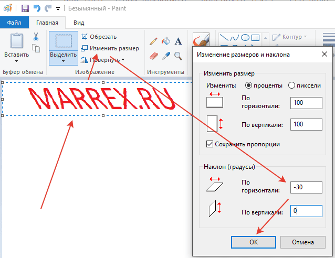The image size is (335, 258).
Task: Undo the last action
Action: 37,8
